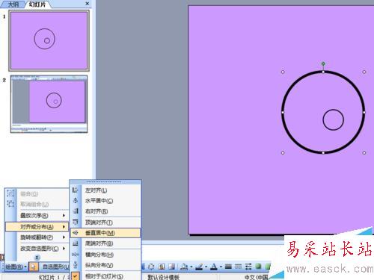
Task: Click the green rotation handle of circle
Action: coord(323,64)
